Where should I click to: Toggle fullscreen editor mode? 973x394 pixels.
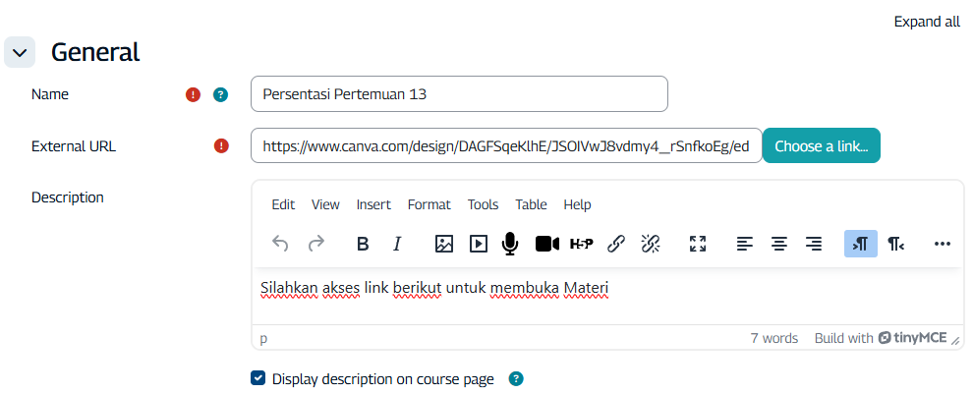click(698, 244)
